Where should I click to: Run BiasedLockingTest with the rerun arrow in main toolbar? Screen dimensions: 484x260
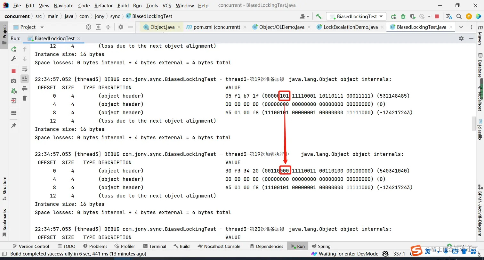pos(393,16)
